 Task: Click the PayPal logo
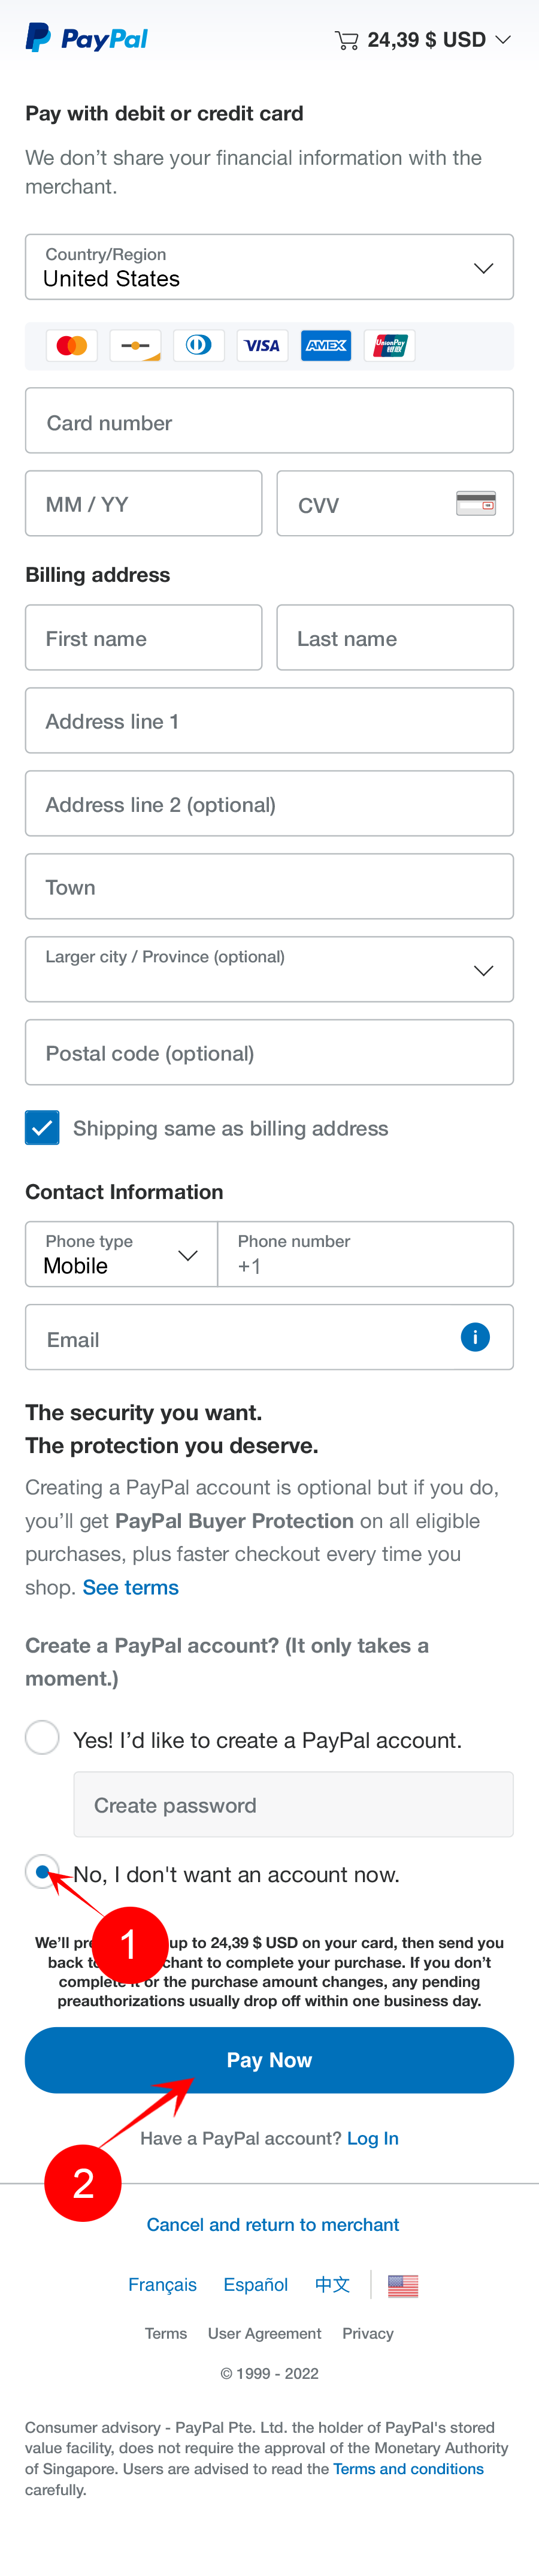coord(87,38)
